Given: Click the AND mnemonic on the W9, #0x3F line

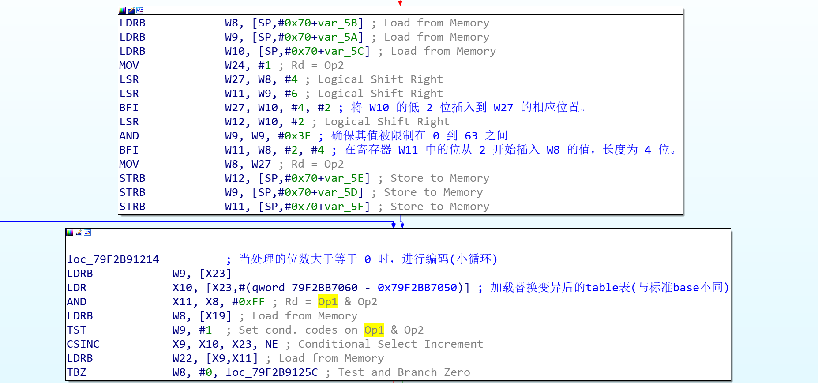Looking at the screenshot, I should pyautogui.click(x=129, y=136).
